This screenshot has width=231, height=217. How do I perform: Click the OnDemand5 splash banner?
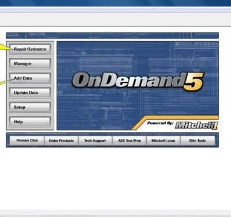137,86
